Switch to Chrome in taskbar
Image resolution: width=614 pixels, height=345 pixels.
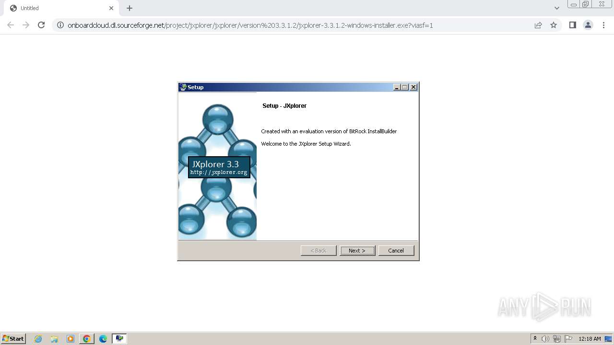point(87,339)
